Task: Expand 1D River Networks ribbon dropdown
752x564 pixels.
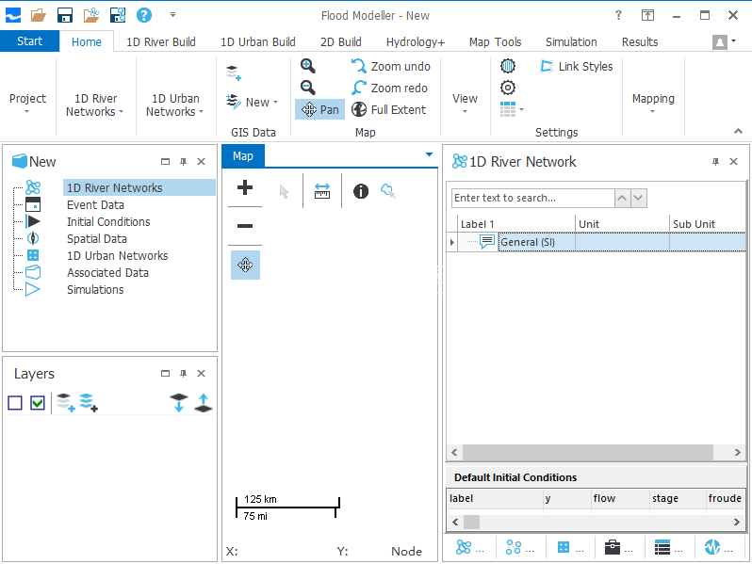Action: [95, 105]
